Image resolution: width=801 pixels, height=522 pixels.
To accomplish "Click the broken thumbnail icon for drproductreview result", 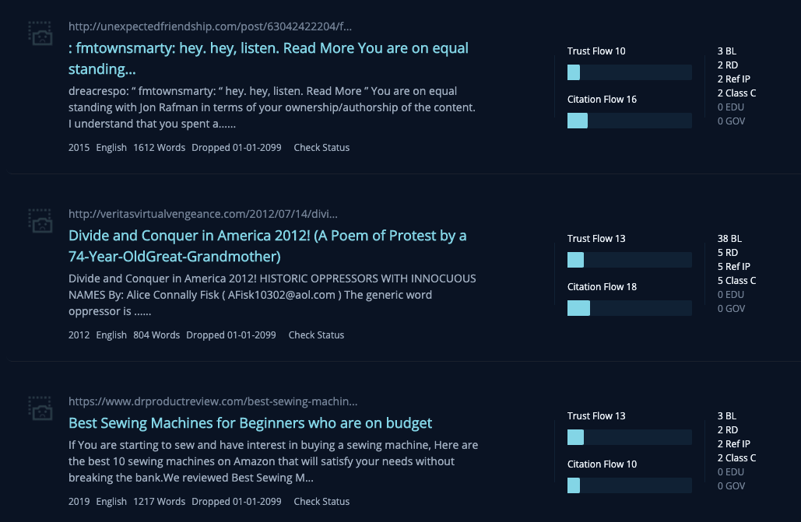I will click(40, 408).
